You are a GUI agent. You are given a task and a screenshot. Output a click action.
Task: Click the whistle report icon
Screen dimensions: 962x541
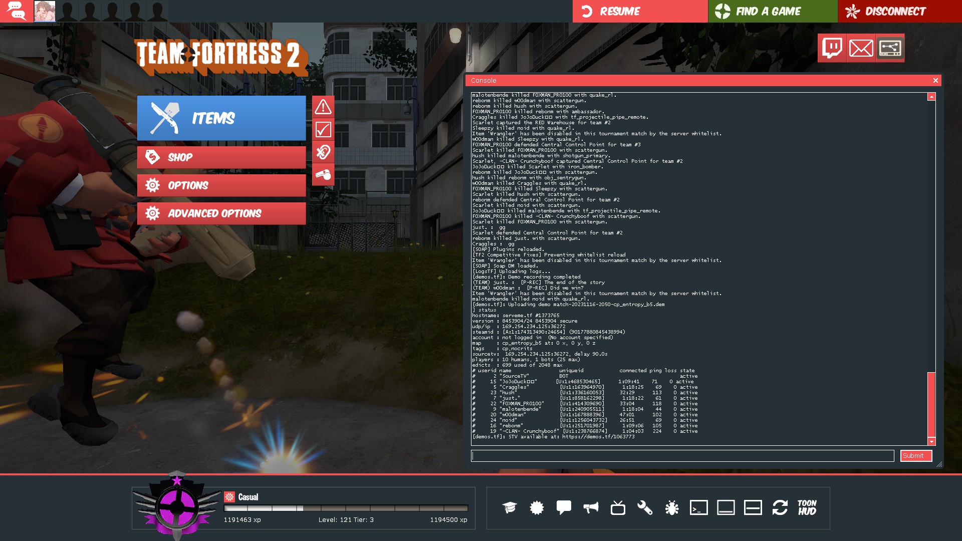[323, 175]
